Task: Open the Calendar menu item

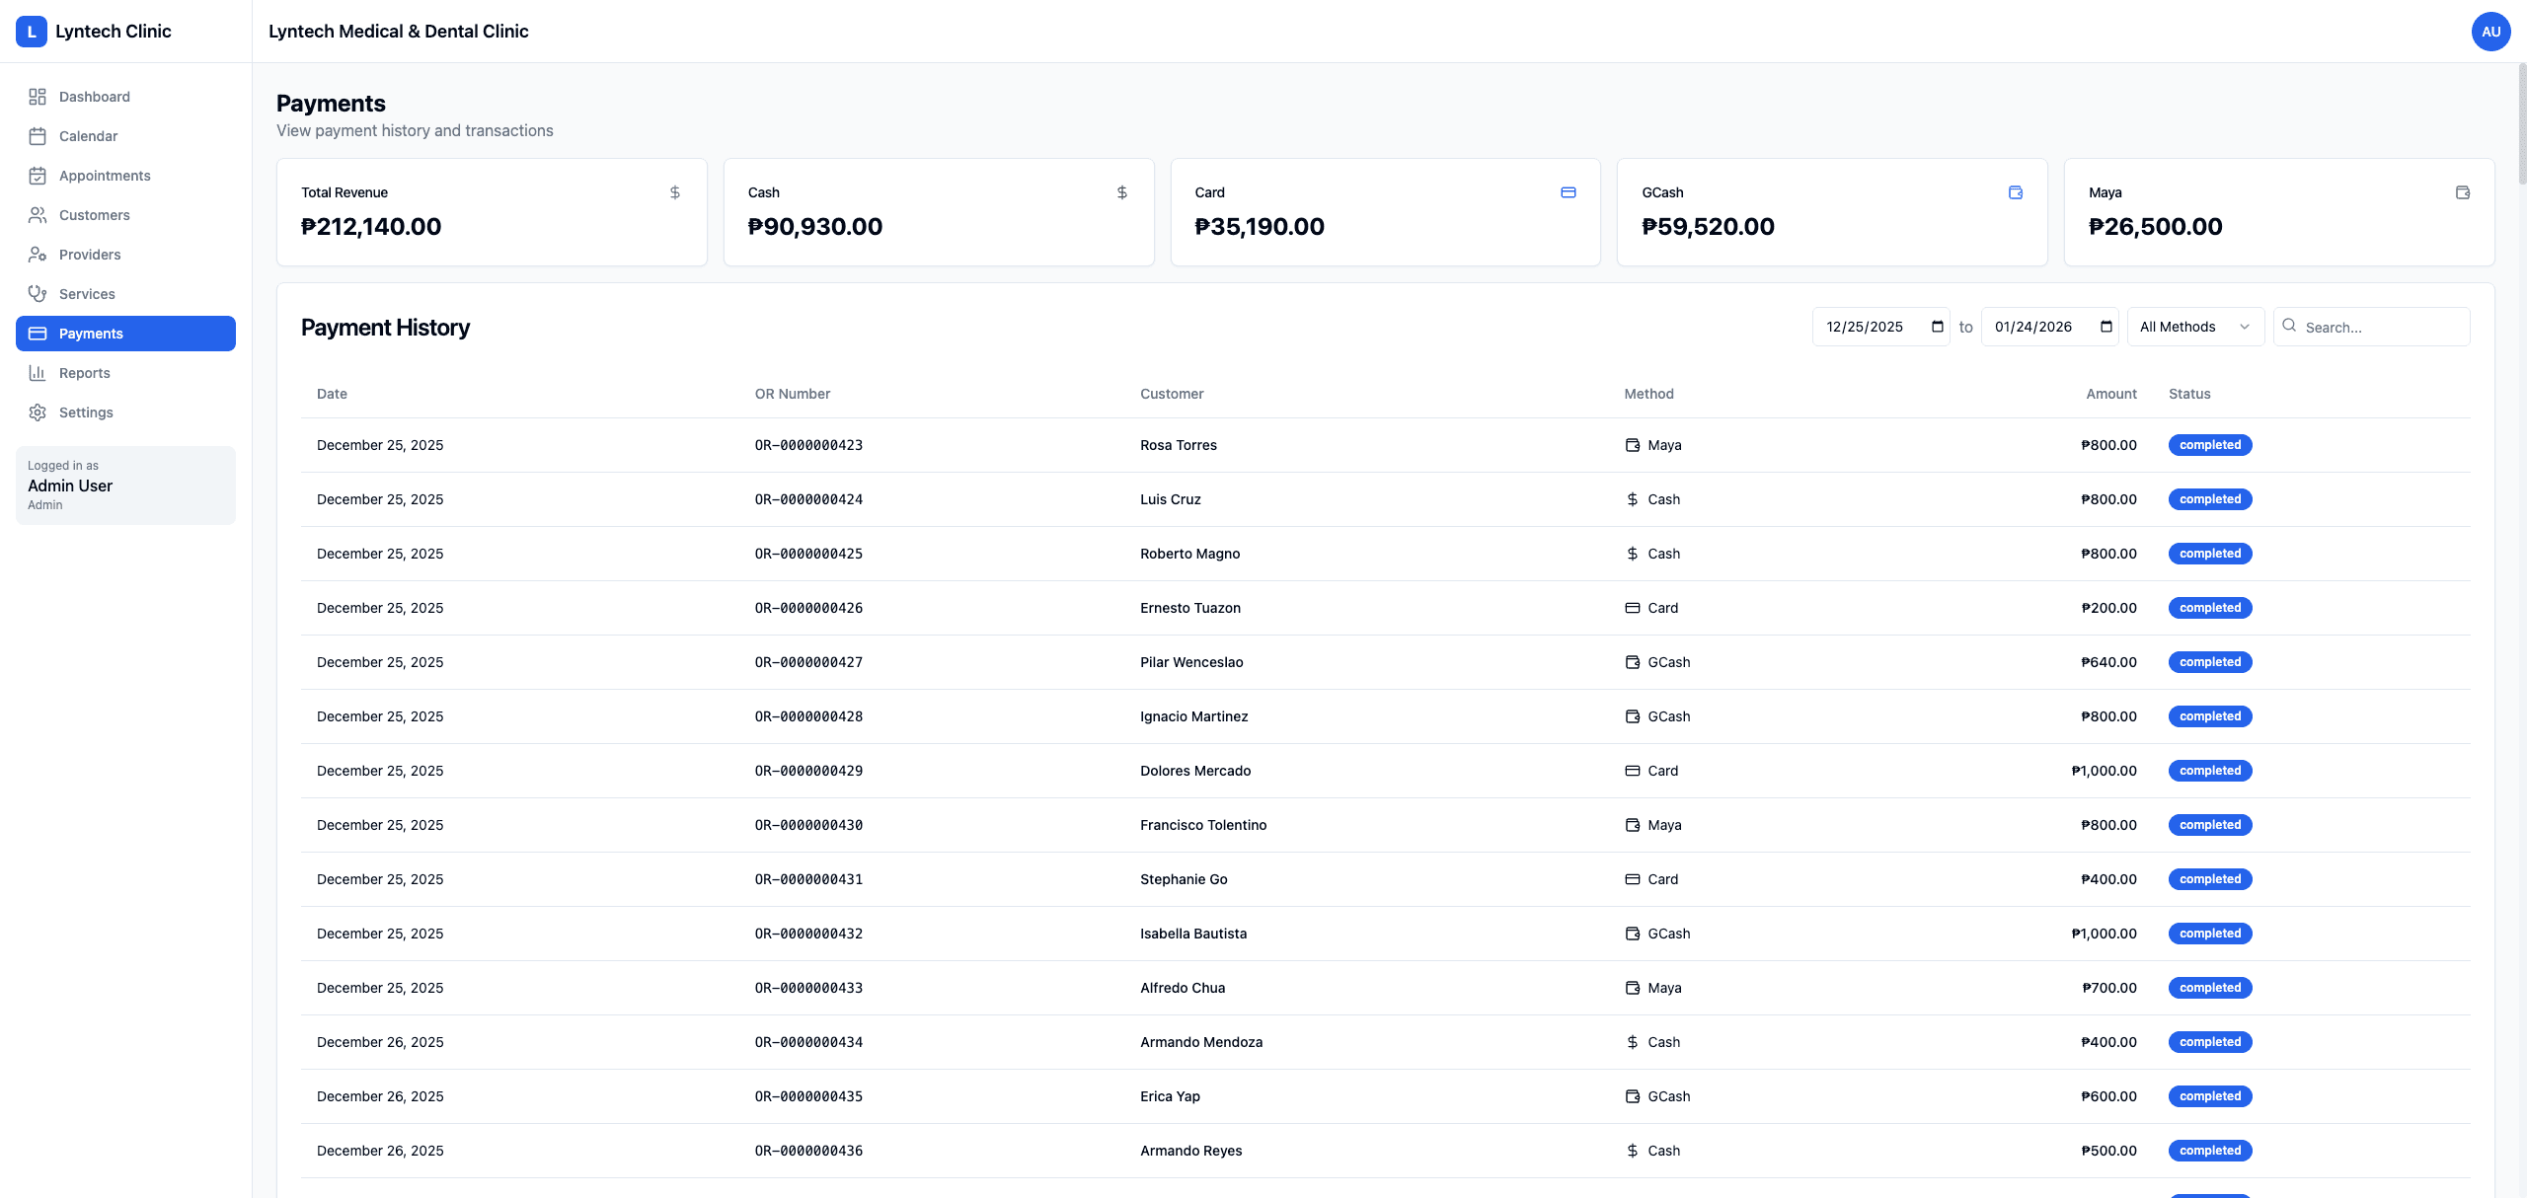Action: point(125,136)
